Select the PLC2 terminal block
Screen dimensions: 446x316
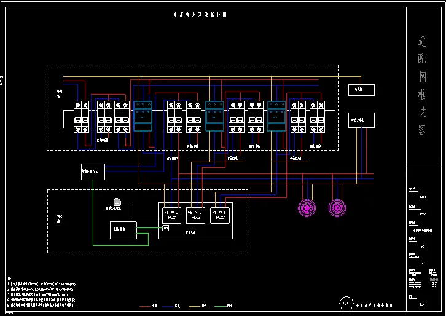tap(195, 216)
